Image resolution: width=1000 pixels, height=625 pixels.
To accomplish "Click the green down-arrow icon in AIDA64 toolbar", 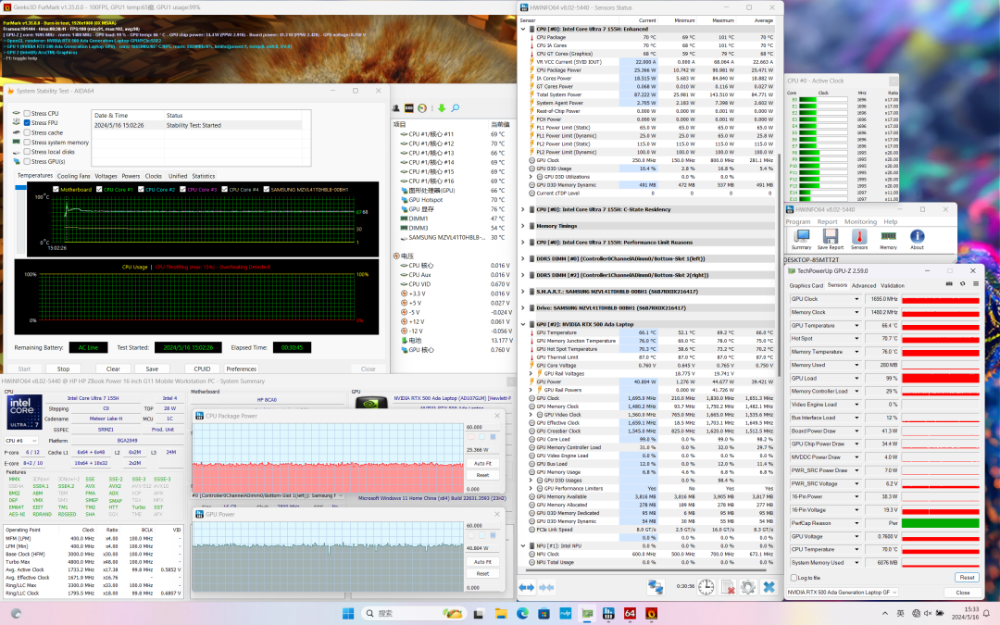I will [x=442, y=108].
